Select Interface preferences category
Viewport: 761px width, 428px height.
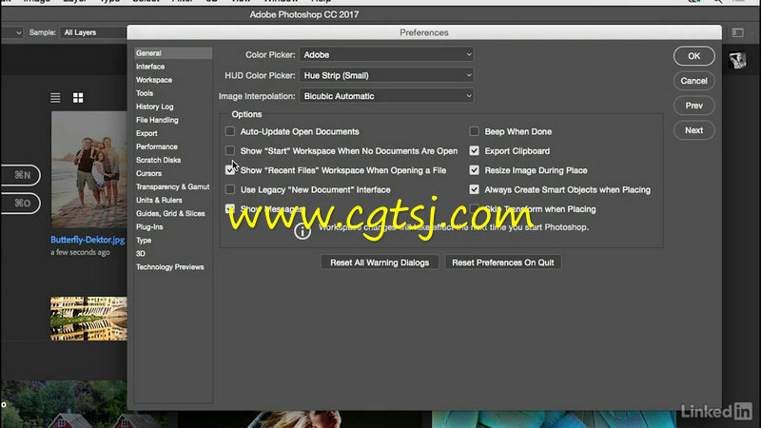150,67
